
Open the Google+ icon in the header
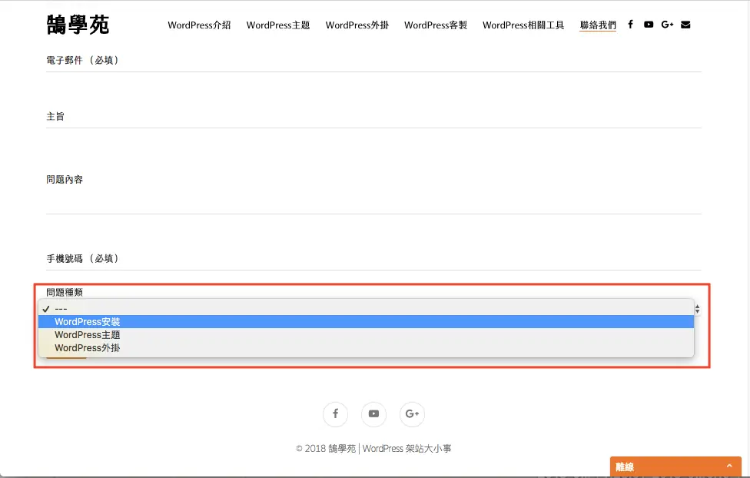click(667, 25)
